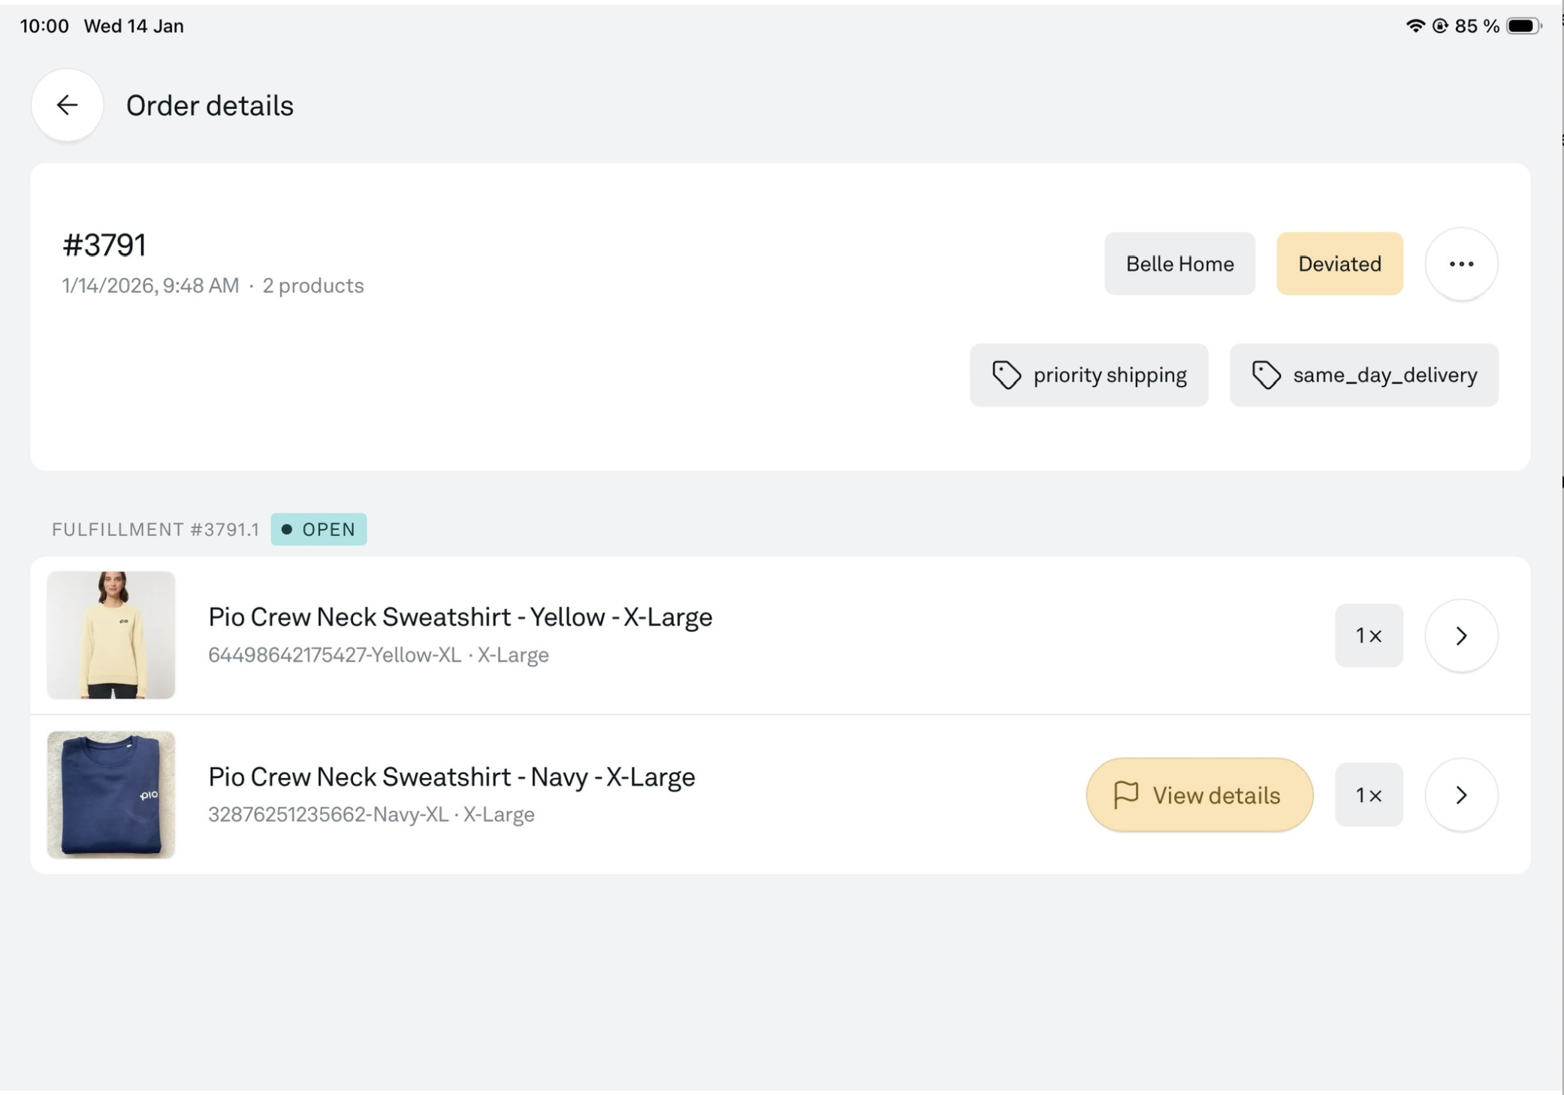Open the Navy sweatshirt product thumbnail
Screen dimensions: 1564x1095
tap(111, 795)
